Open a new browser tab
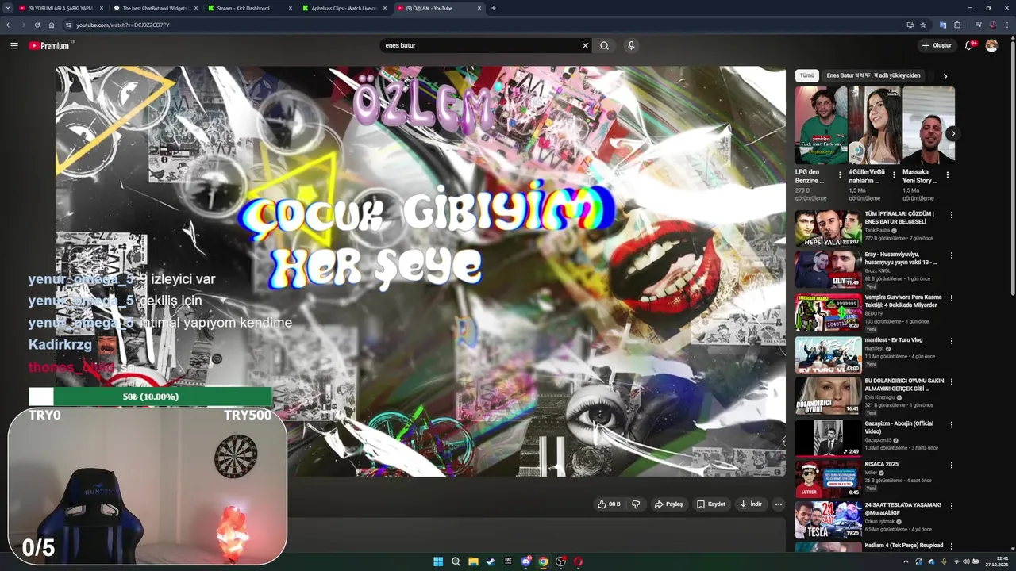Image resolution: width=1016 pixels, height=571 pixels. pyautogui.click(x=494, y=8)
